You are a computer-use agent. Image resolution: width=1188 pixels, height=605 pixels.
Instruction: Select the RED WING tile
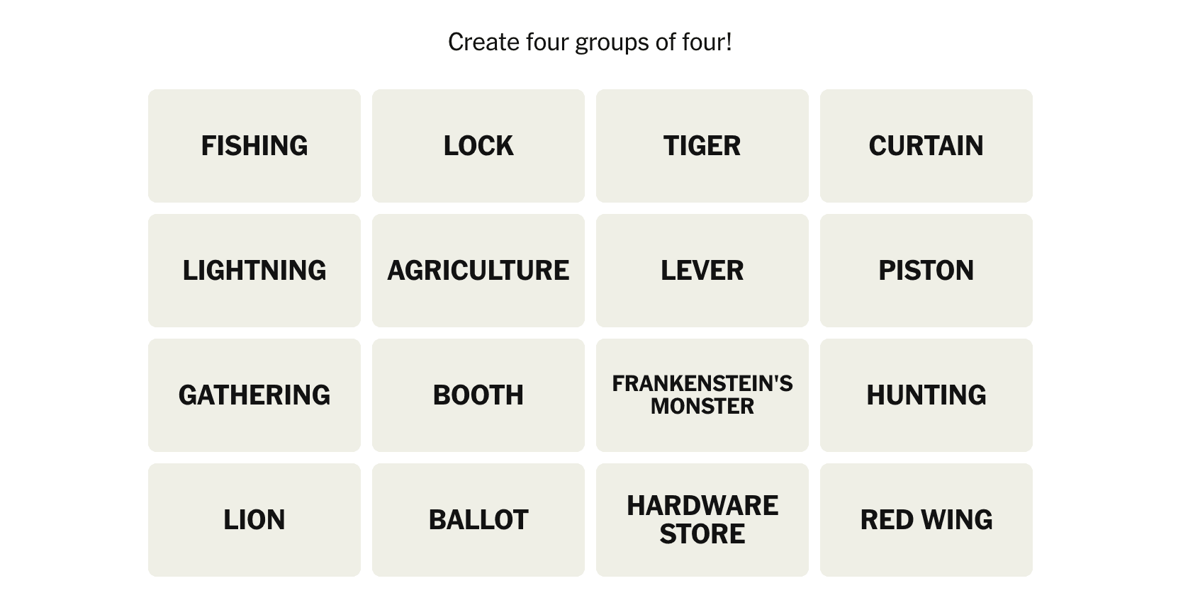coord(926,520)
